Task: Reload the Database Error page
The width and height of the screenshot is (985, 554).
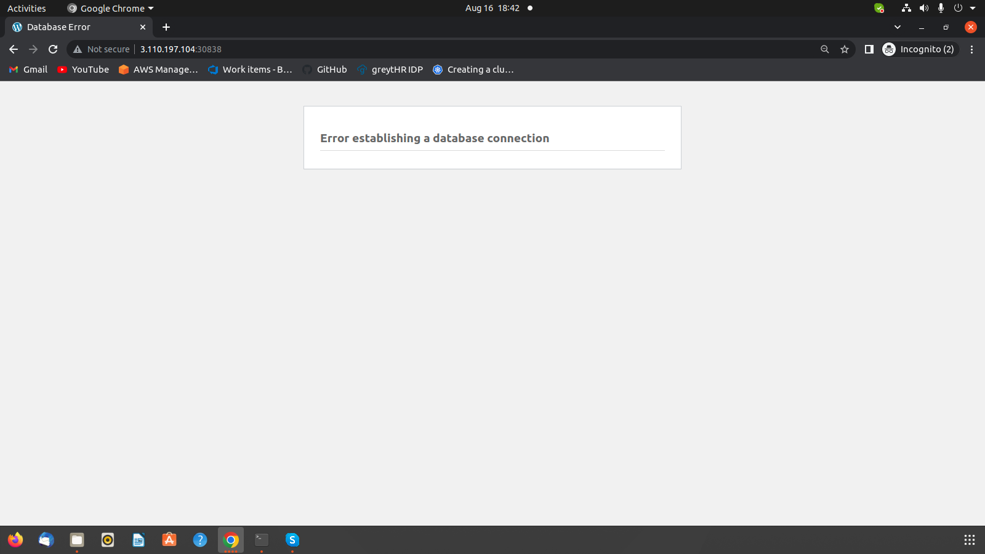Action: [53, 49]
